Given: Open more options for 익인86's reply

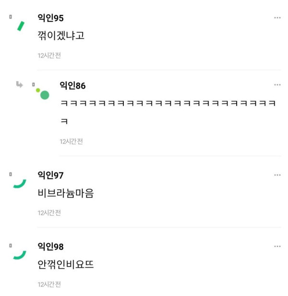Looking at the screenshot, I should pos(277,85).
